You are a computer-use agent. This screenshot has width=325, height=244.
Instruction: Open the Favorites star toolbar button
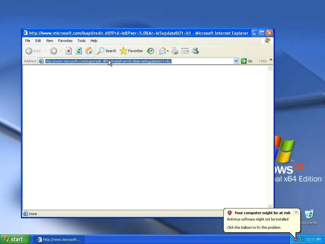coord(131,51)
